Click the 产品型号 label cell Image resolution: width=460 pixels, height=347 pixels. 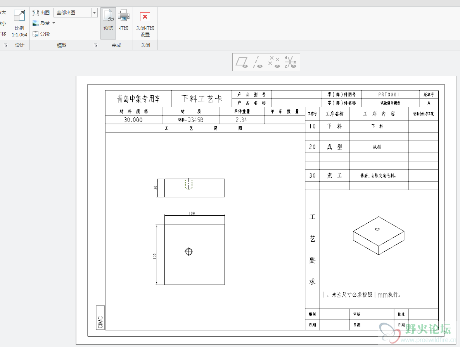pyautogui.click(x=251, y=94)
